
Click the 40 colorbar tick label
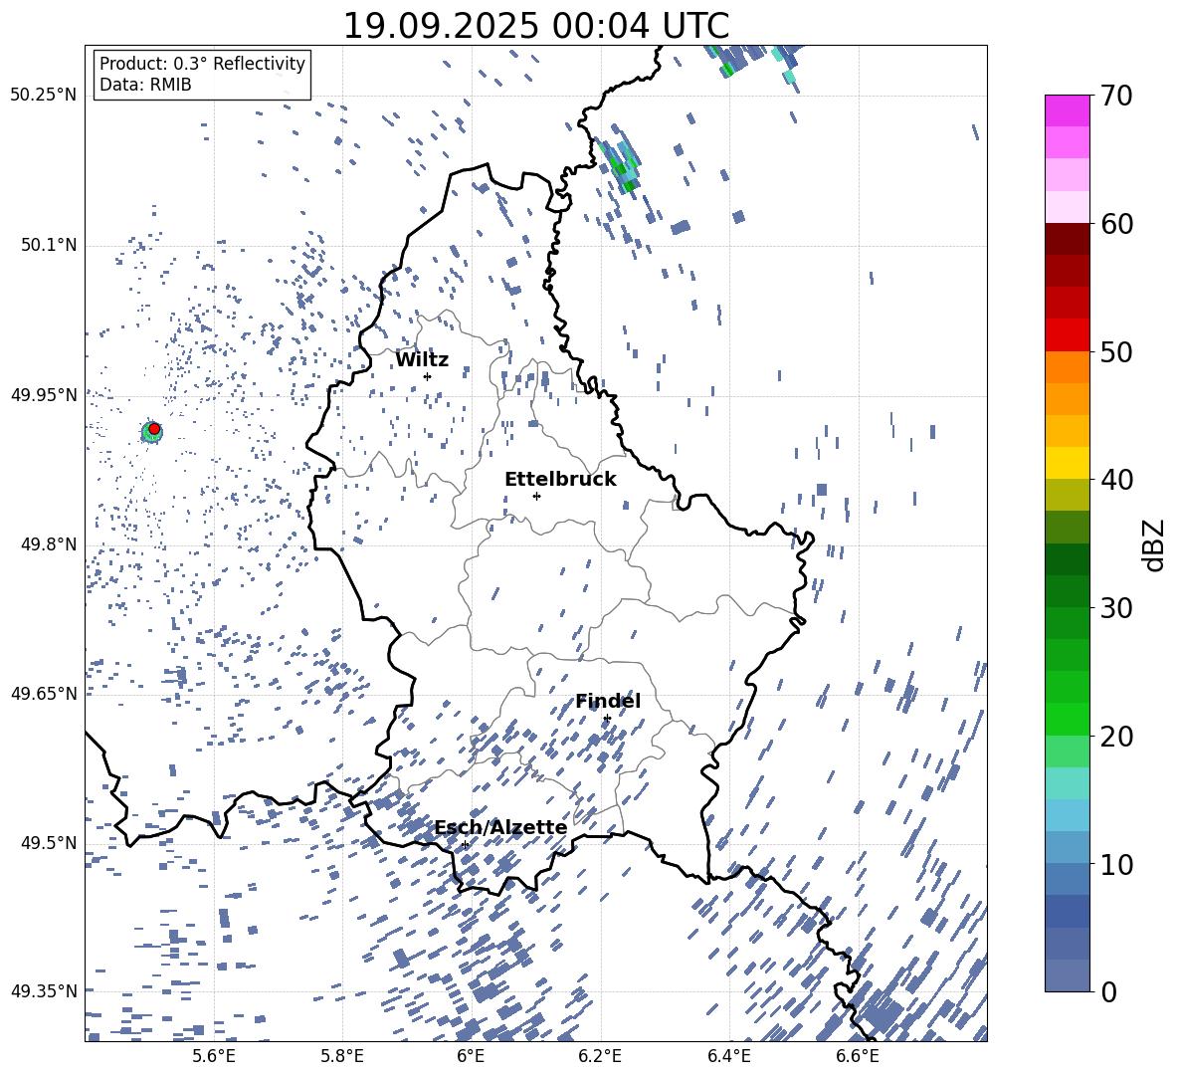click(x=1116, y=480)
